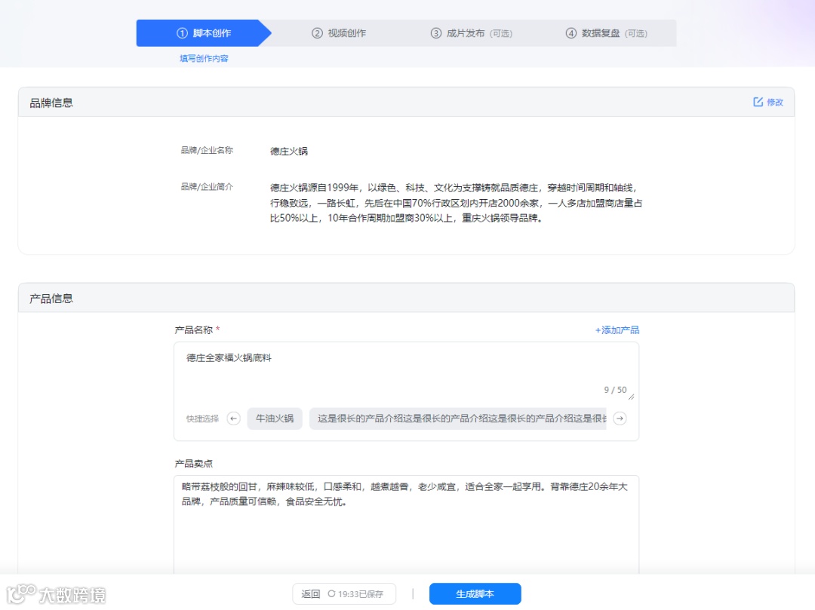Click the 19:33已保存 status icon
The height and width of the screenshot is (610, 815).
(331, 594)
